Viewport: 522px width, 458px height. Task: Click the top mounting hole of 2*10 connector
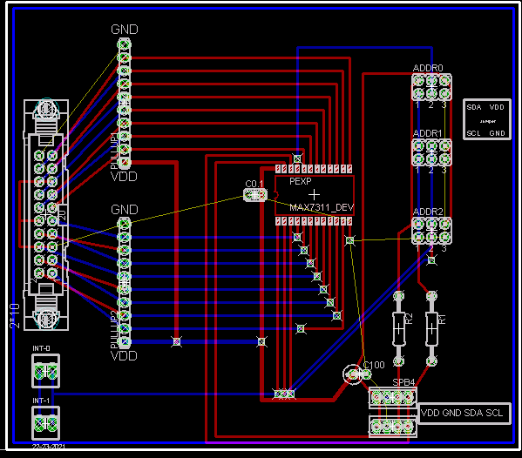[46, 109]
